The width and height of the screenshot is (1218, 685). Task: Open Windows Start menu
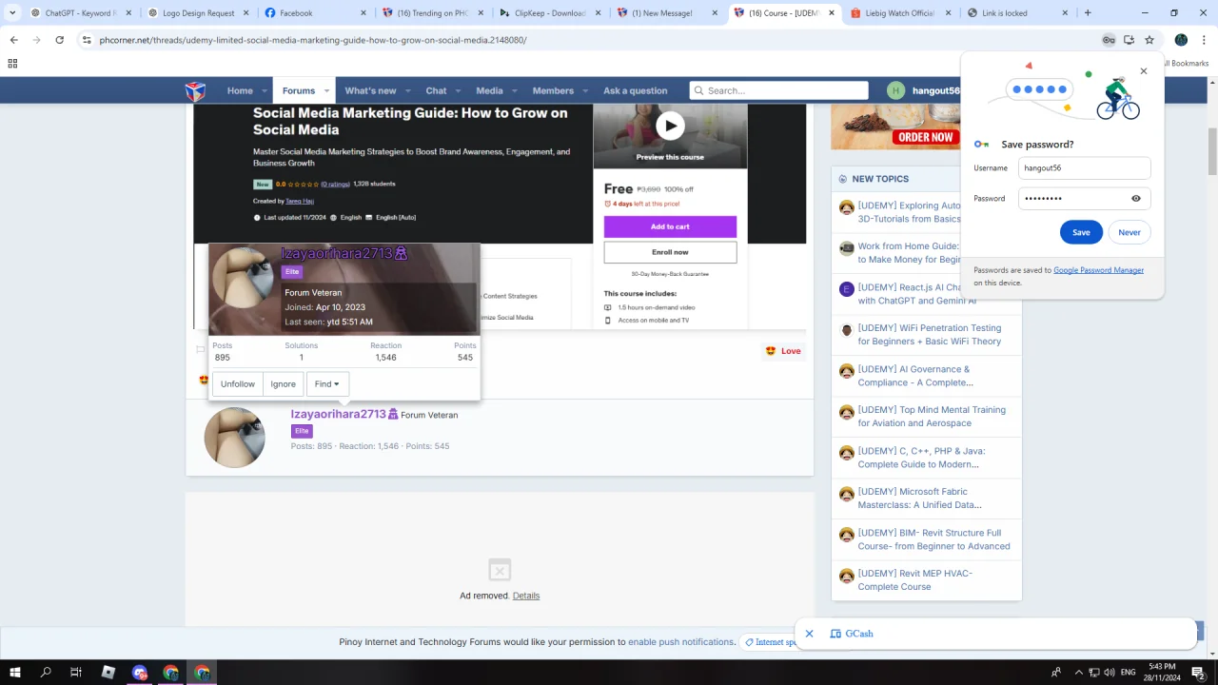point(15,673)
